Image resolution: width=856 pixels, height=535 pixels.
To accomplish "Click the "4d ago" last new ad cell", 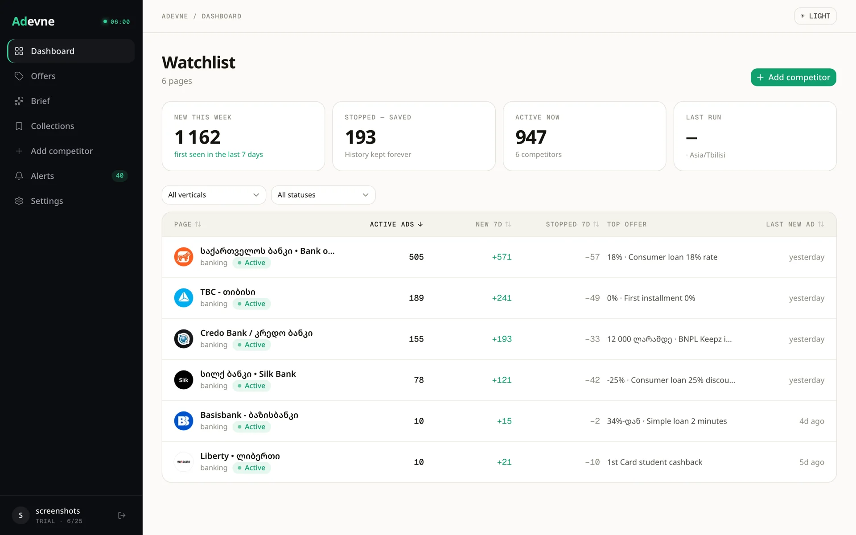I will (x=811, y=421).
